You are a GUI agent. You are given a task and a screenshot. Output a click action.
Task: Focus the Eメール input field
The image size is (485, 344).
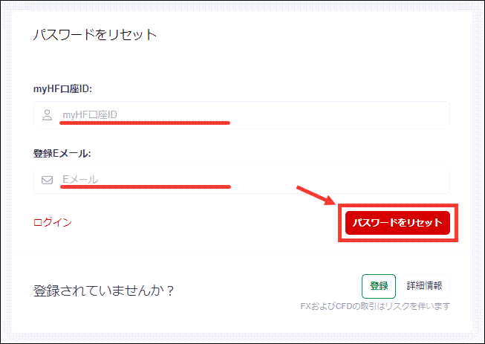tap(241, 180)
